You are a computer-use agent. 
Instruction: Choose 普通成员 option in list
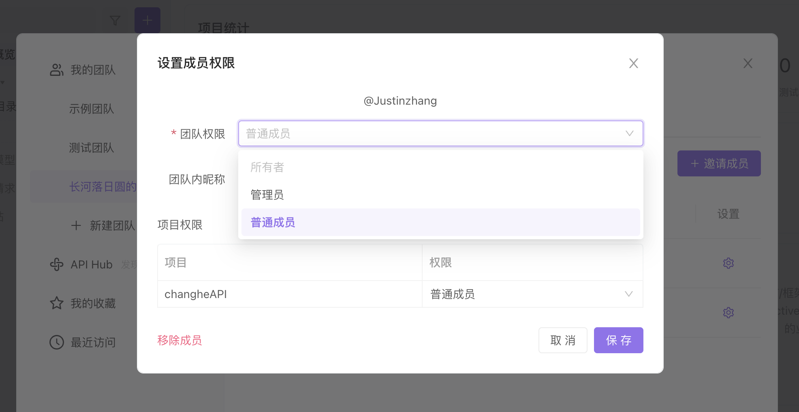click(x=441, y=222)
